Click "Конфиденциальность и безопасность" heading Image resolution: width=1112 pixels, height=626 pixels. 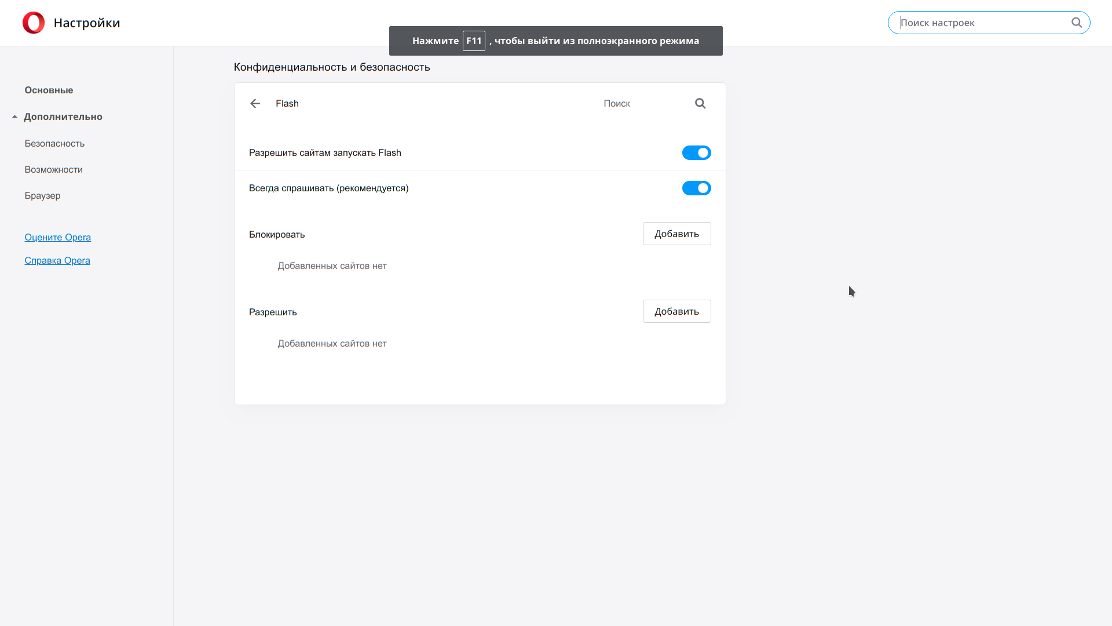tap(332, 67)
